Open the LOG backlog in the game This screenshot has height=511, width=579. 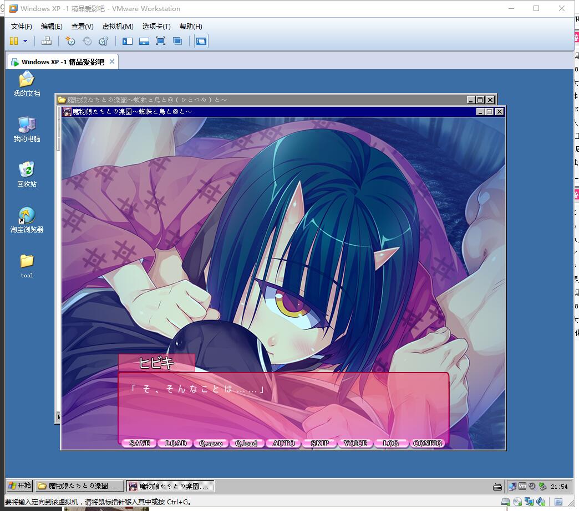click(390, 443)
